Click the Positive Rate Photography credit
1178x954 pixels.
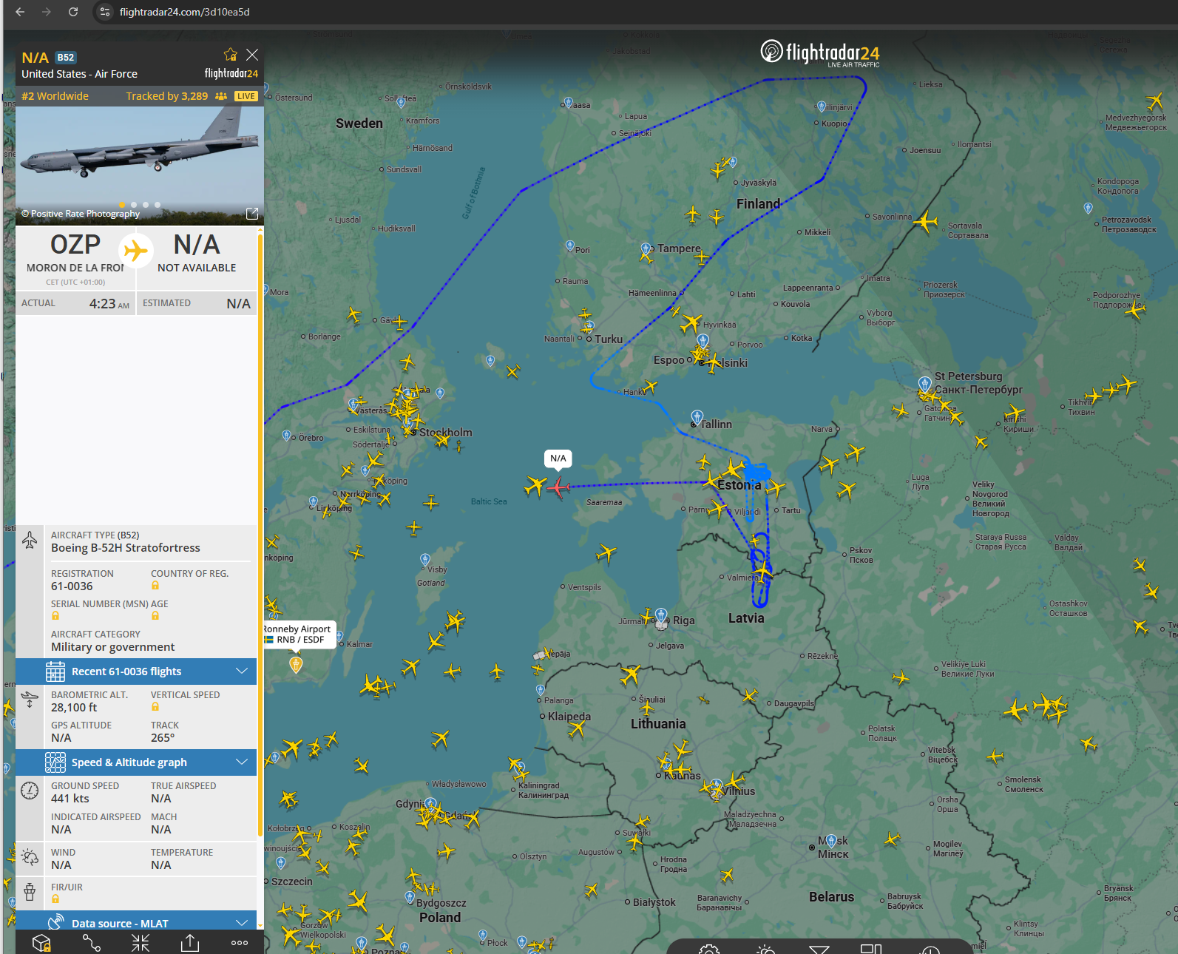click(x=81, y=214)
